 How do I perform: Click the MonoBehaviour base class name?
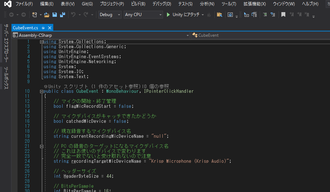(x=122, y=91)
